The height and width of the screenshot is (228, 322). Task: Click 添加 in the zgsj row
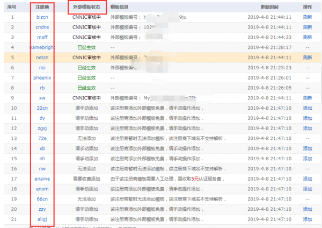point(308,128)
